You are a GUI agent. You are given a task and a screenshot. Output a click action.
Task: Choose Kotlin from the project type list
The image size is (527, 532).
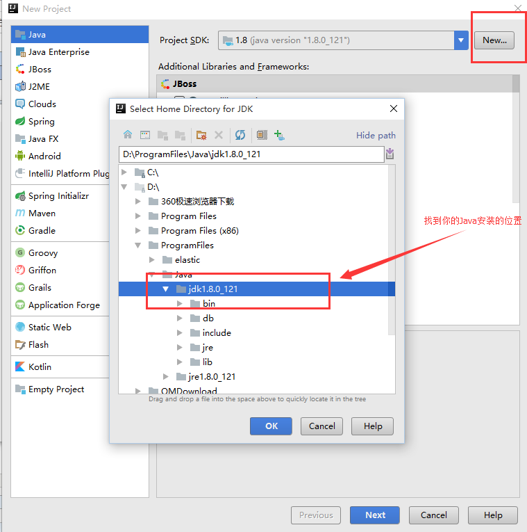[x=40, y=366]
